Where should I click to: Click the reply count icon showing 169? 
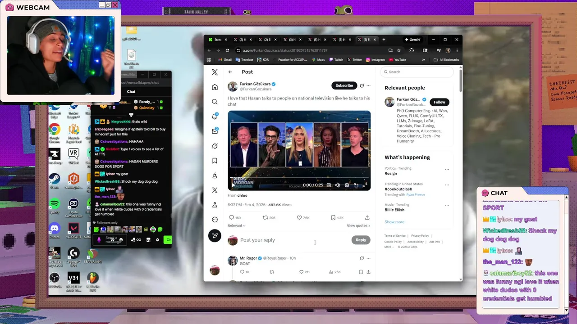coord(232,218)
